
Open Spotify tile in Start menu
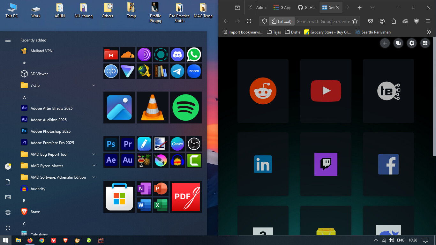pos(185,108)
